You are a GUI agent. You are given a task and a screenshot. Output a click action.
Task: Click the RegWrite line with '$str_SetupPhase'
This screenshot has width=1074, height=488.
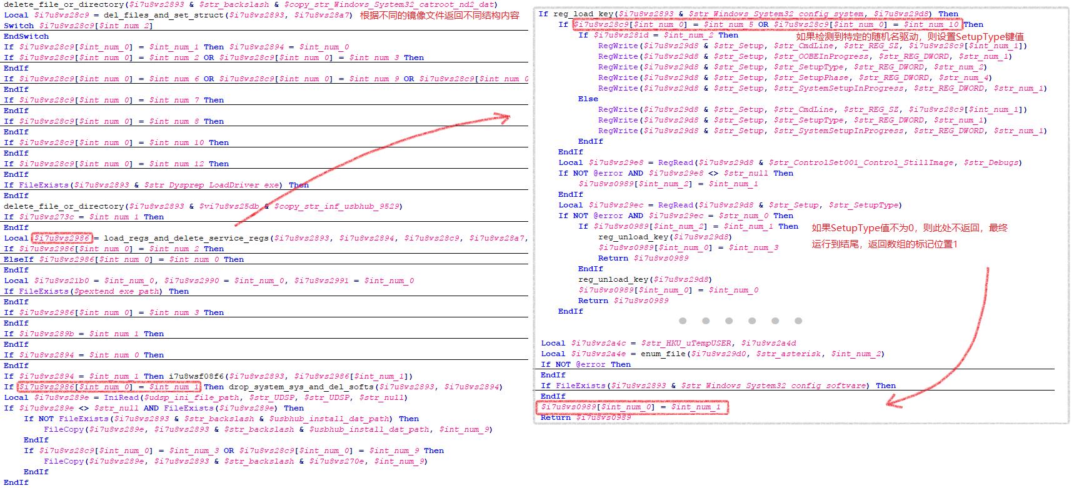795,77
